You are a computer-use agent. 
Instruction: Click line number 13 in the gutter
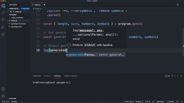tap(38, 24)
